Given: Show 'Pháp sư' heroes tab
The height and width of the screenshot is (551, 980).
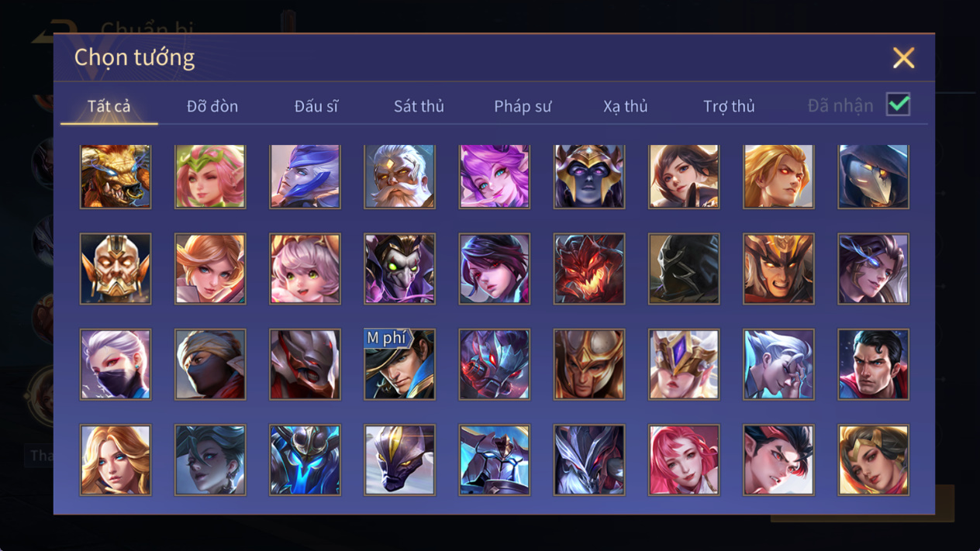Looking at the screenshot, I should [x=523, y=106].
